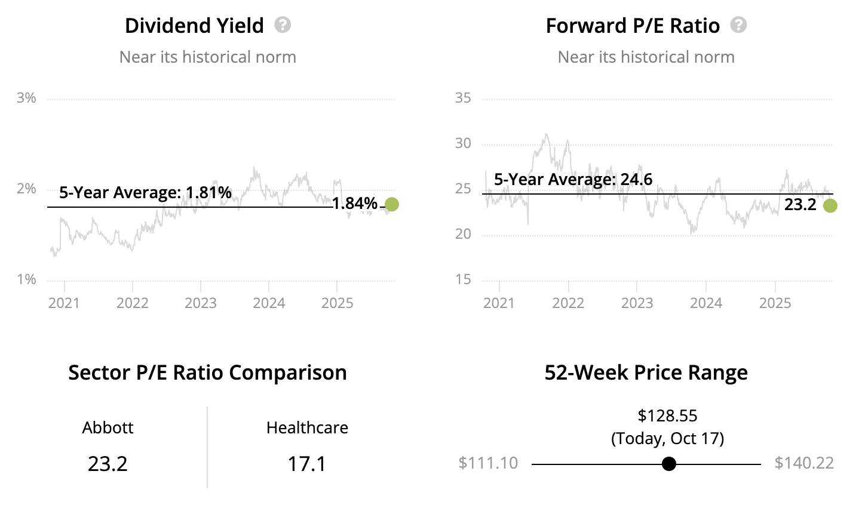Click the $140.22 52-week high price
The height and width of the screenshot is (505, 859).
(804, 463)
